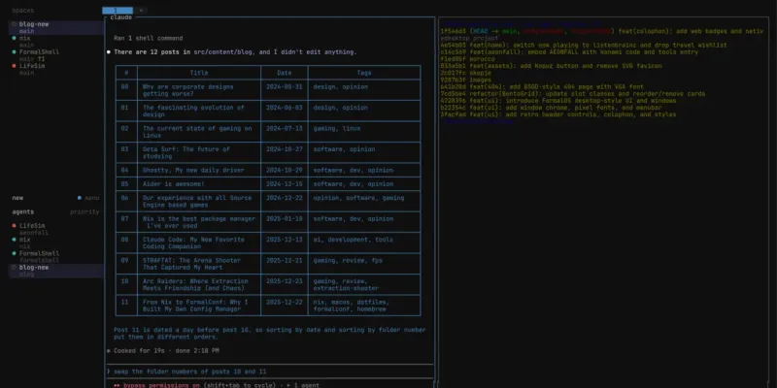Click 'Deta Surf: The future of studying'
The height and width of the screenshot is (388, 777).
coord(186,152)
